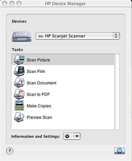Select the Make Copies label
The height and width of the screenshot is (161, 132).
(x=39, y=106)
